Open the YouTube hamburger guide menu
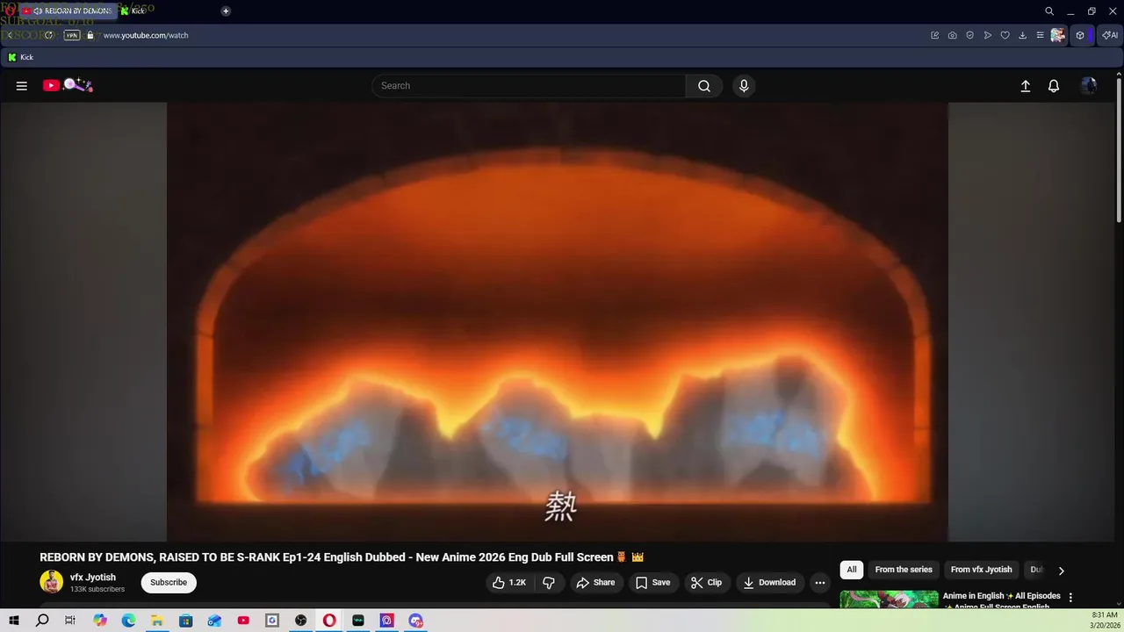The width and height of the screenshot is (1124, 632). [22, 86]
